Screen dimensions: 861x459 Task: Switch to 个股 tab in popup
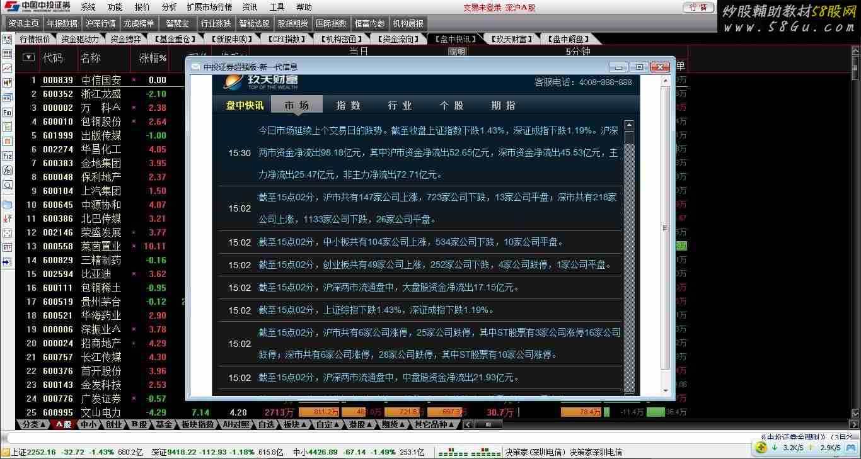coord(451,105)
